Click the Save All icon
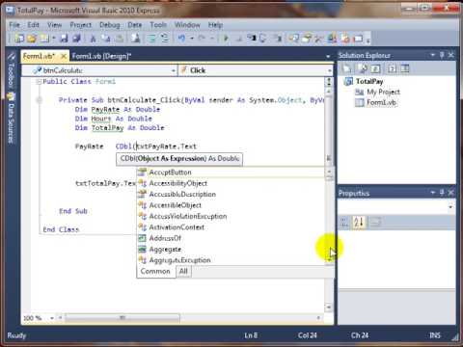The height and width of the screenshot is (347, 463). (x=76, y=39)
